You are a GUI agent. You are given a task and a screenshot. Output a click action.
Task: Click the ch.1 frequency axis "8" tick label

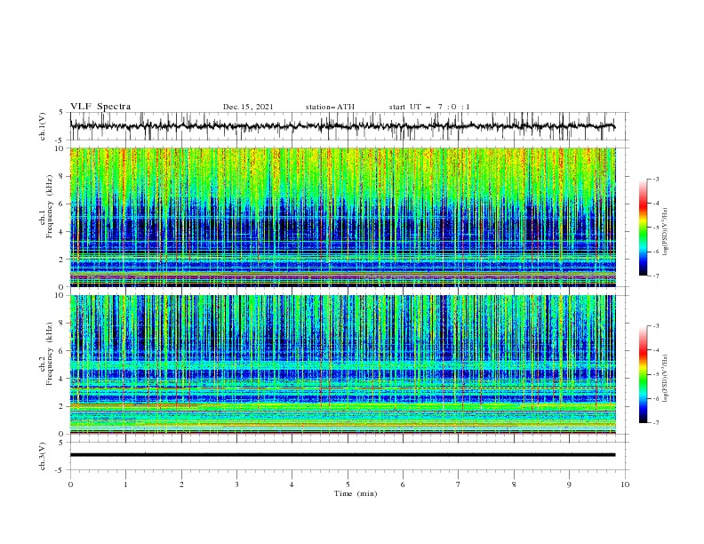(x=61, y=176)
